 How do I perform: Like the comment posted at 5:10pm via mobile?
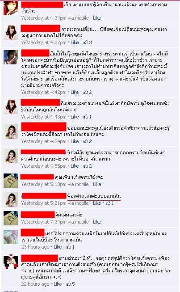tap(97, 184)
